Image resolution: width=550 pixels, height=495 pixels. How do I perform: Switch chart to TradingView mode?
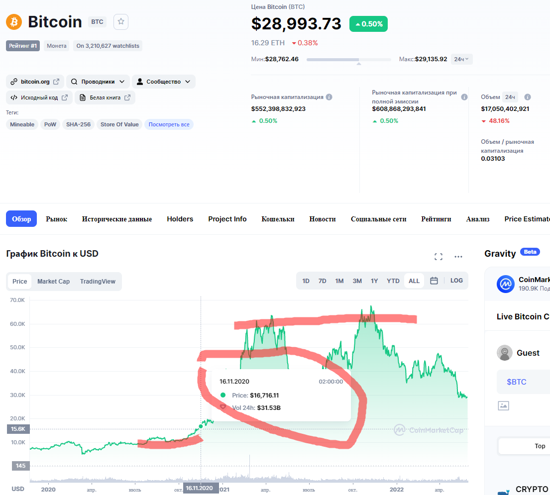click(98, 282)
